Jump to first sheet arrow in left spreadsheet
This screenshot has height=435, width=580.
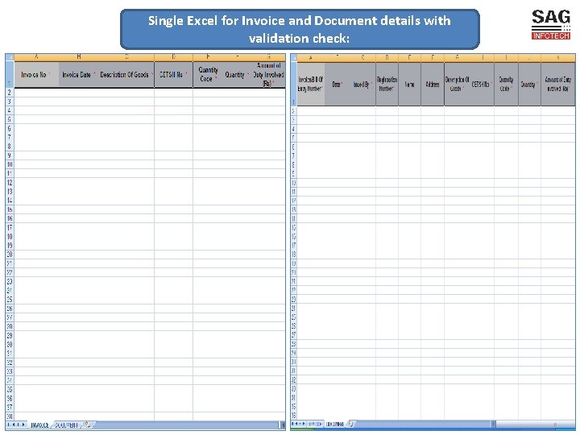point(9,425)
